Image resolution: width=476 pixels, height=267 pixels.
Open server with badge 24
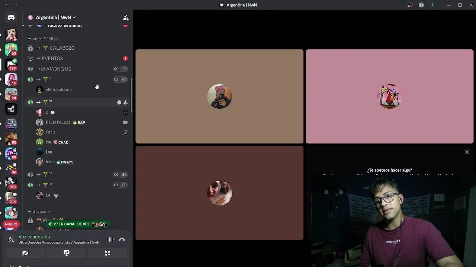click(x=11, y=94)
